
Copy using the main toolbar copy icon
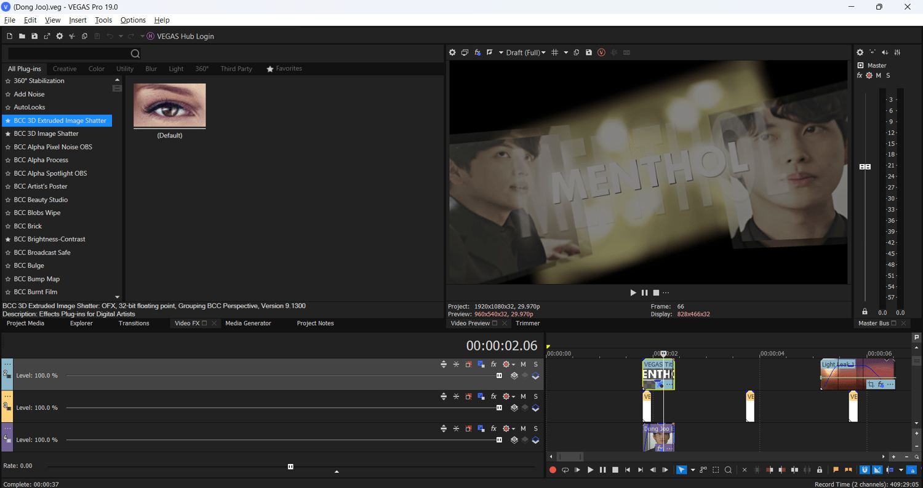[84, 36]
